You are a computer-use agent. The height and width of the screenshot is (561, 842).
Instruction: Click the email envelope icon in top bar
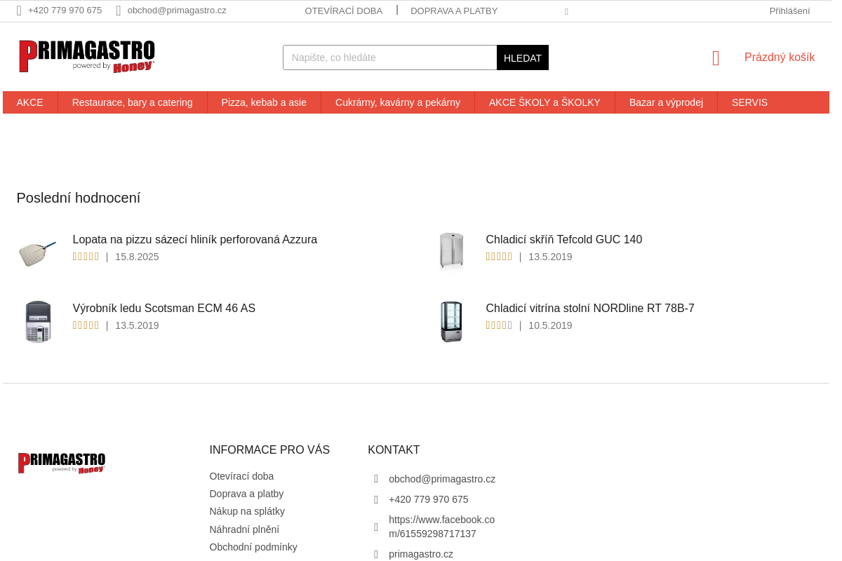tap(119, 11)
